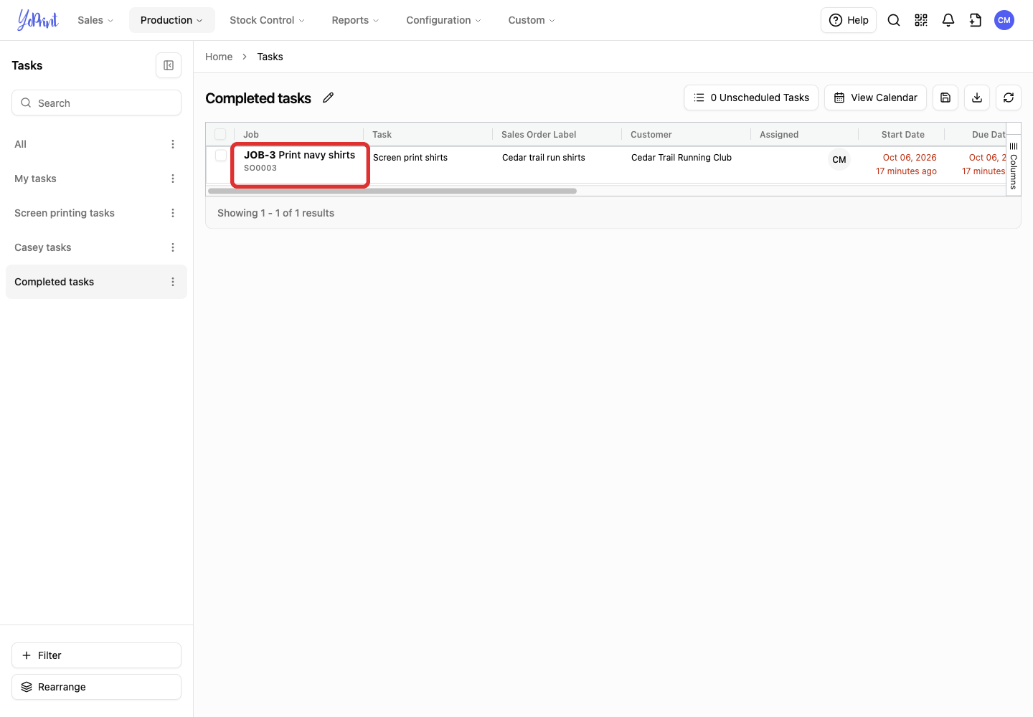Open options for the All view
This screenshot has height=717, width=1033.
click(x=173, y=144)
